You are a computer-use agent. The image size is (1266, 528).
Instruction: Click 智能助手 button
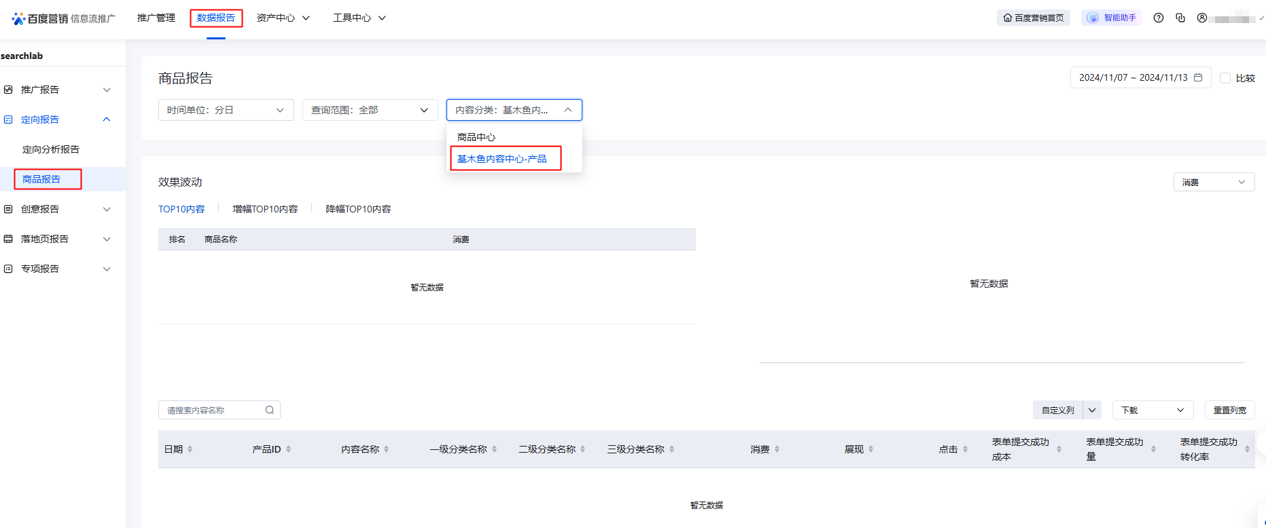pyautogui.click(x=1112, y=18)
